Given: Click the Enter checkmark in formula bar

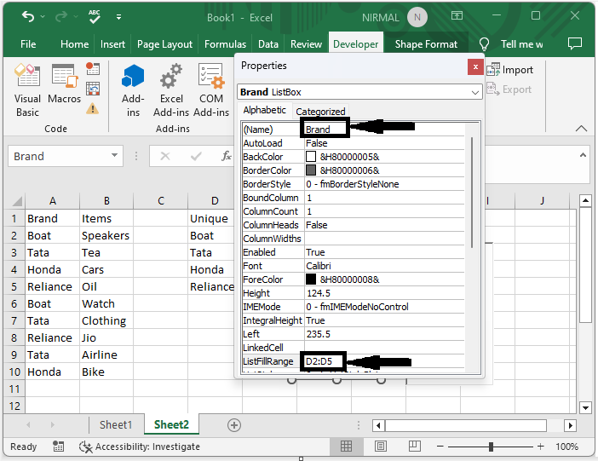Looking at the screenshot, I should (x=196, y=156).
